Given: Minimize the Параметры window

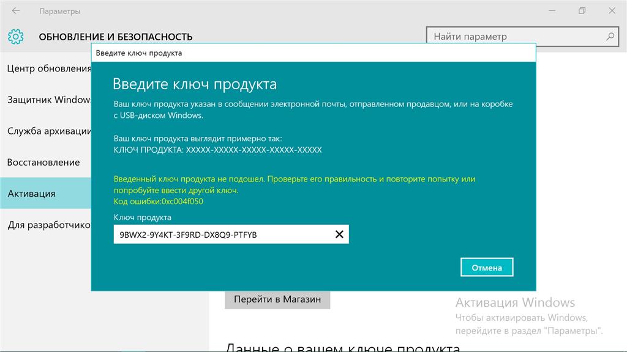Looking at the screenshot, I should [x=553, y=11].
